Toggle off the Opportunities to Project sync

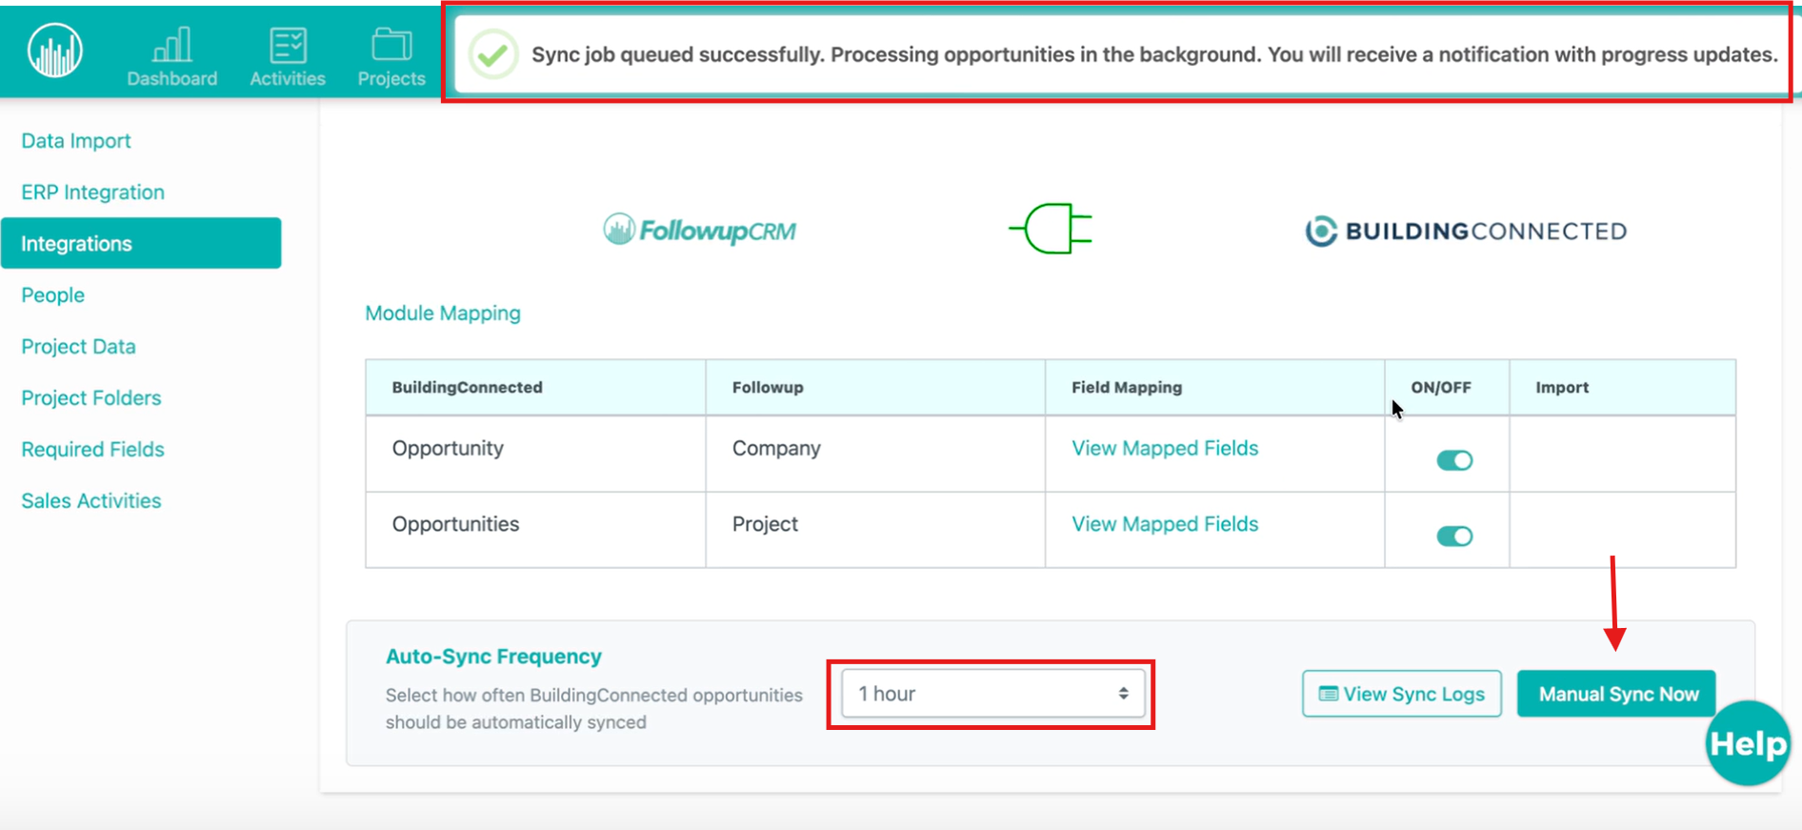point(1454,536)
